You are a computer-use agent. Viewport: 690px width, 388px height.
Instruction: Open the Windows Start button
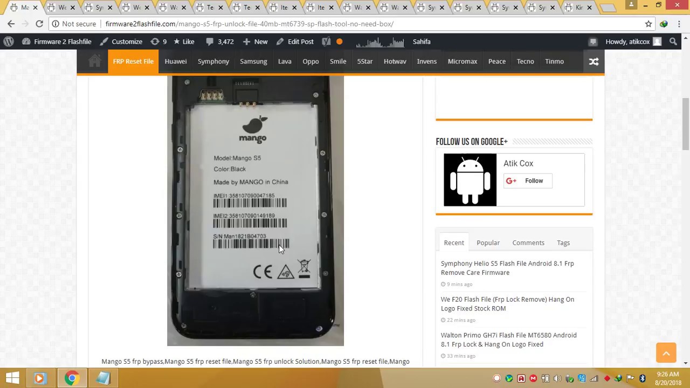[x=12, y=378]
